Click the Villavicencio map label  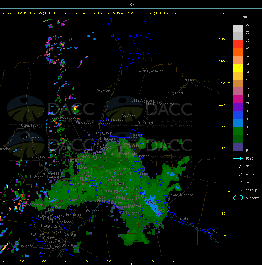tap(64, 117)
